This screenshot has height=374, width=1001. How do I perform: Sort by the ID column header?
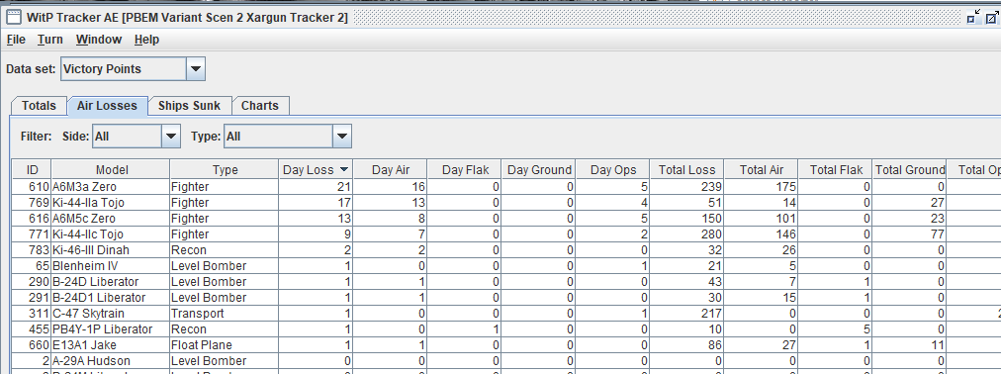click(x=32, y=170)
